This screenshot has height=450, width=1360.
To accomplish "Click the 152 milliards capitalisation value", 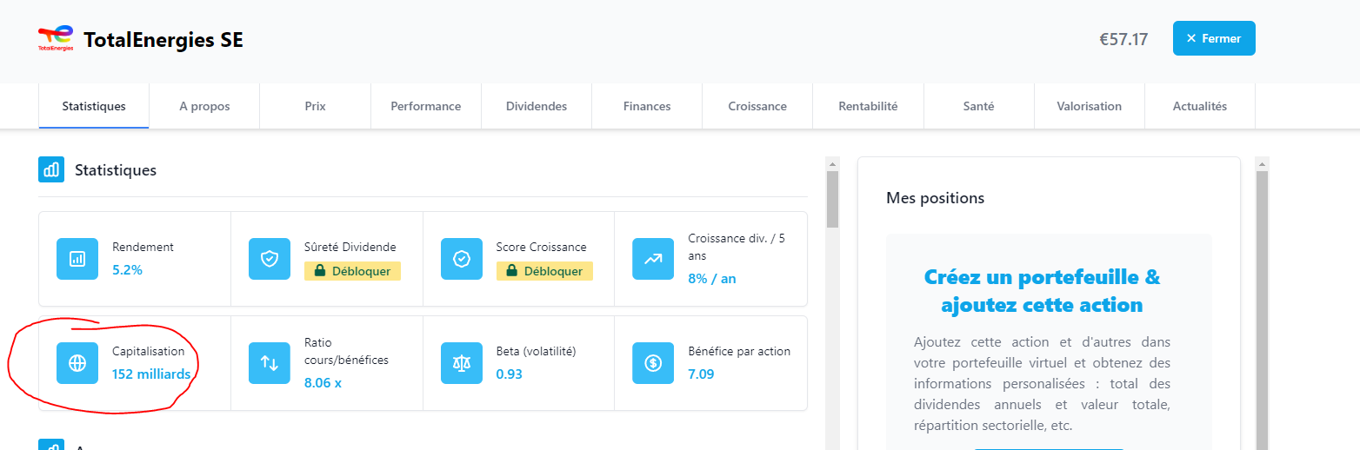I will [151, 374].
